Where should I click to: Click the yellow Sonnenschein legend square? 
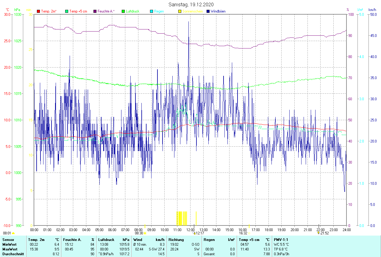click(x=180, y=11)
